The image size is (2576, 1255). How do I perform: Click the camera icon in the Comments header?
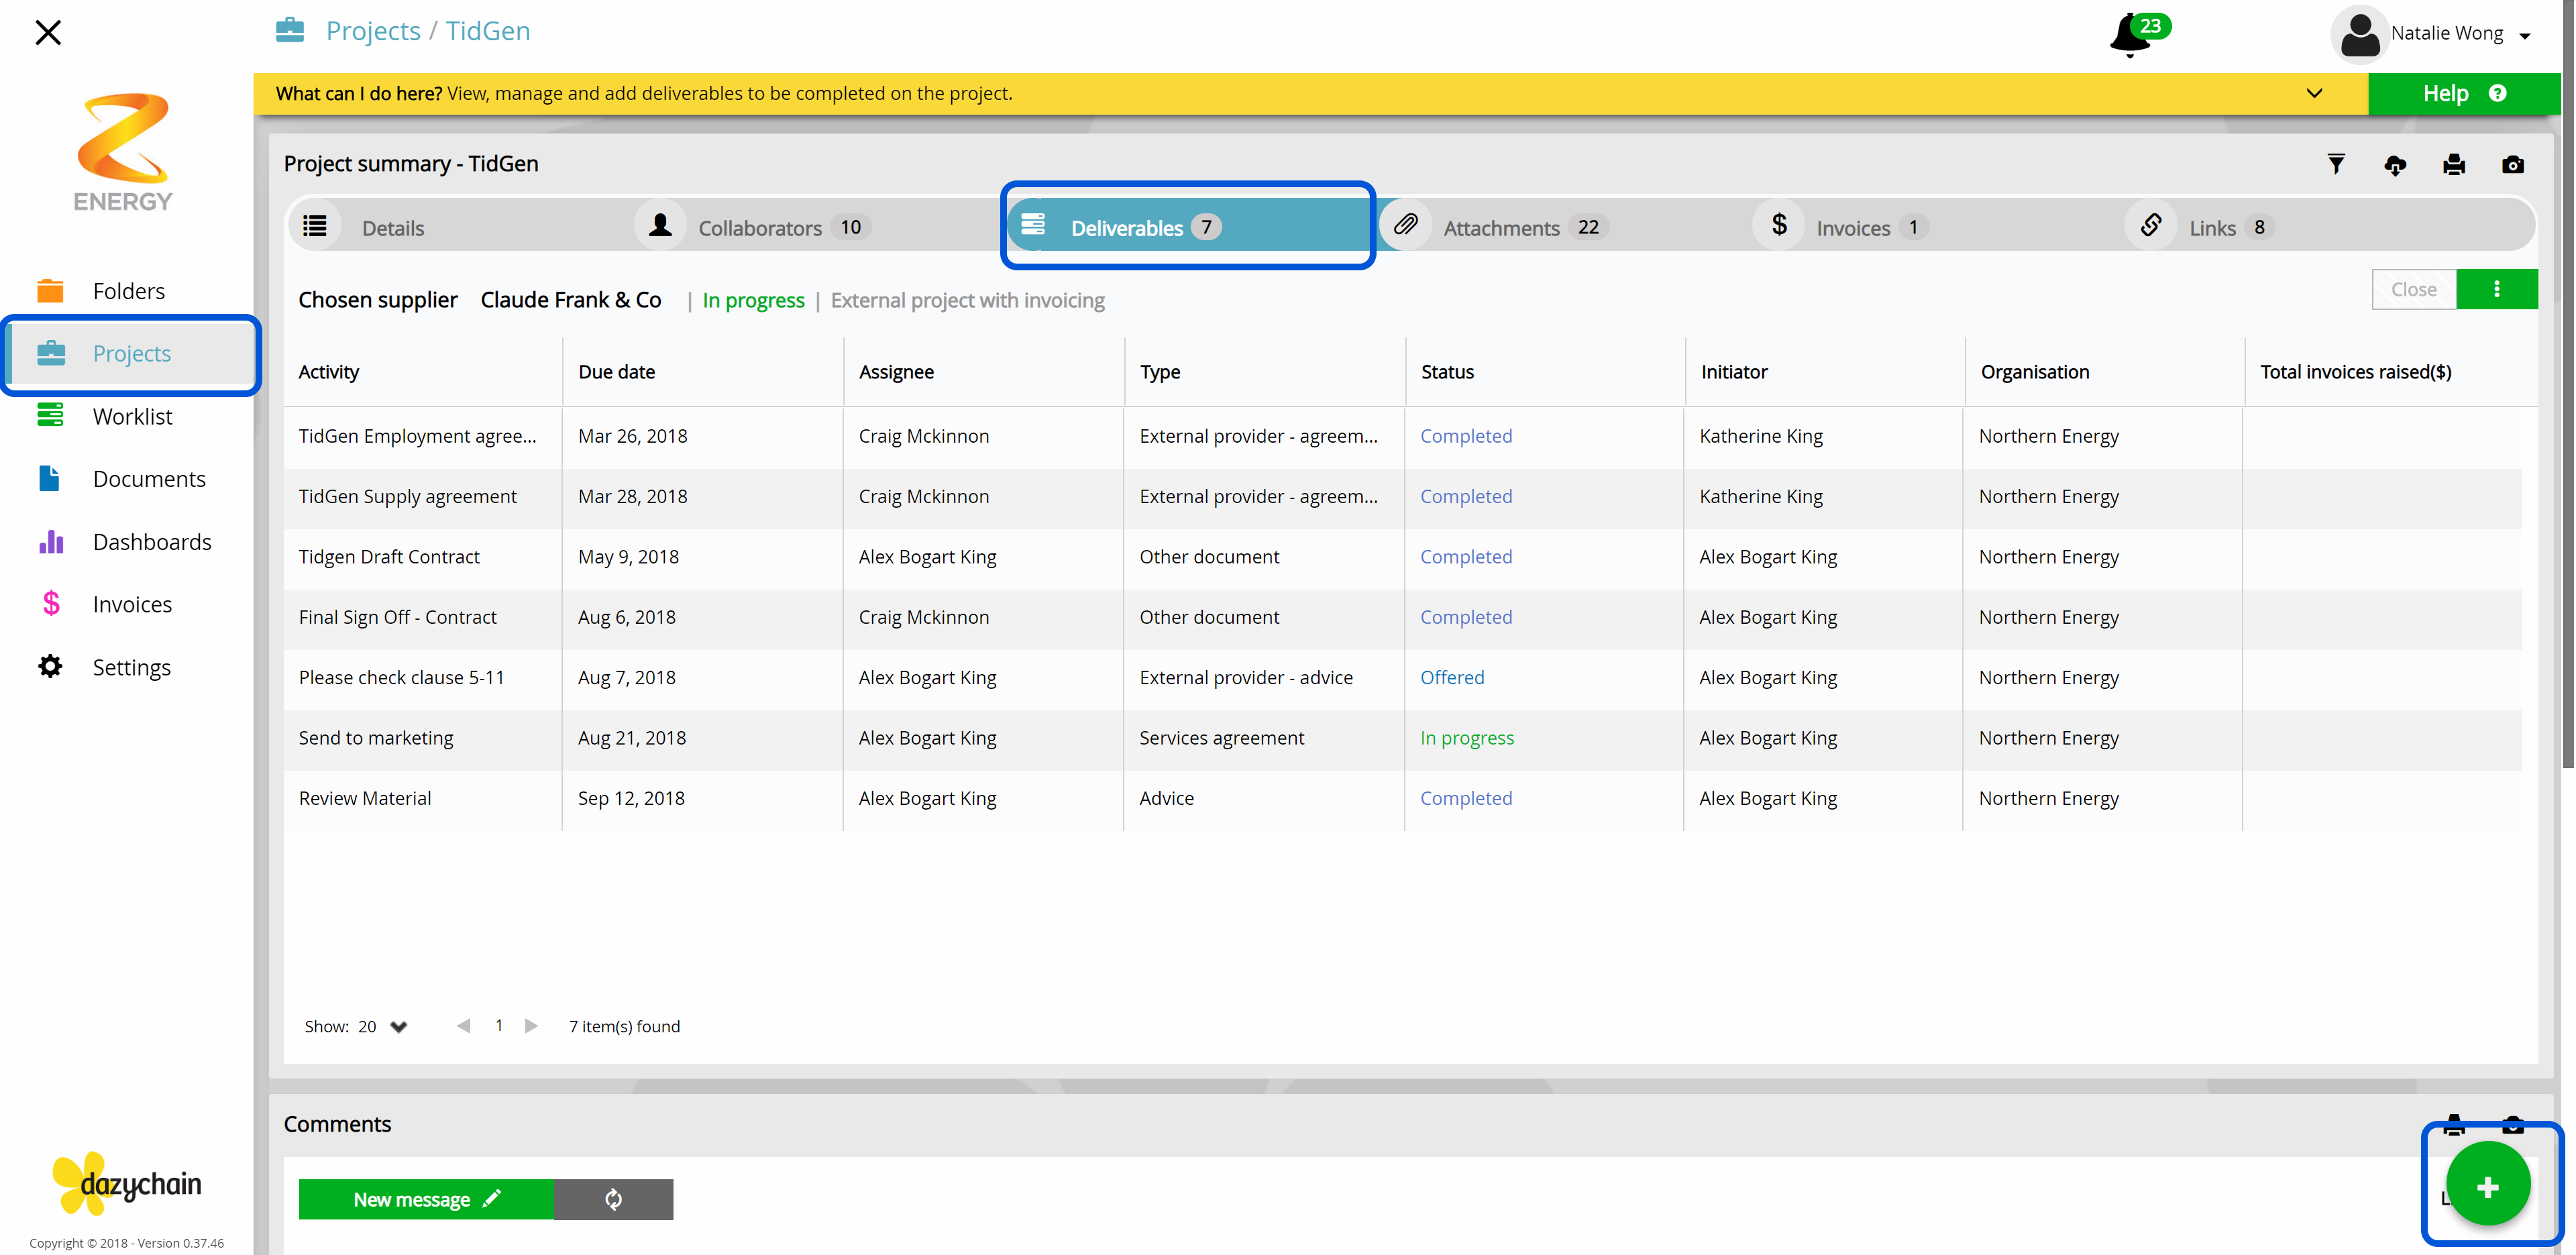(x=2513, y=1125)
